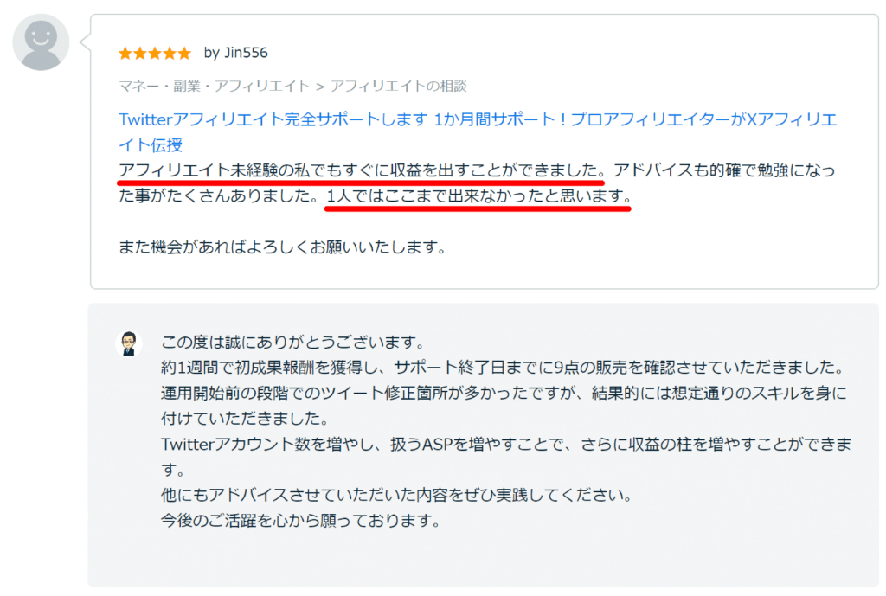Click the middle star of the rating row
Image resolution: width=886 pixels, height=596 pixels.
pyautogui.click(x=153, y=52)
